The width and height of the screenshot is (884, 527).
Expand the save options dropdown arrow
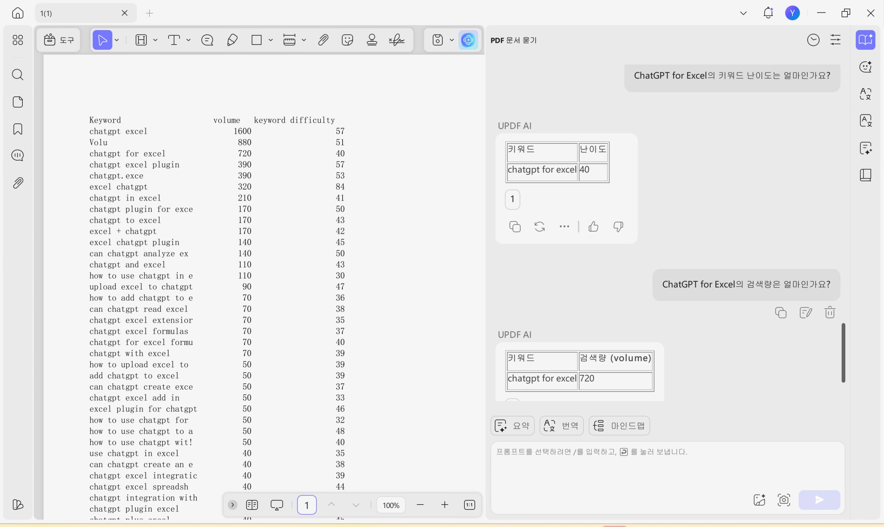click(x=452, y=40)
